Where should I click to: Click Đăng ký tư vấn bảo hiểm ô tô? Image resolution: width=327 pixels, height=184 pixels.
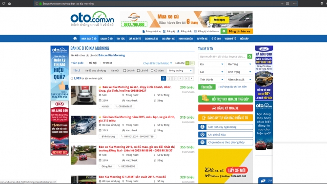tap(225, 118)
